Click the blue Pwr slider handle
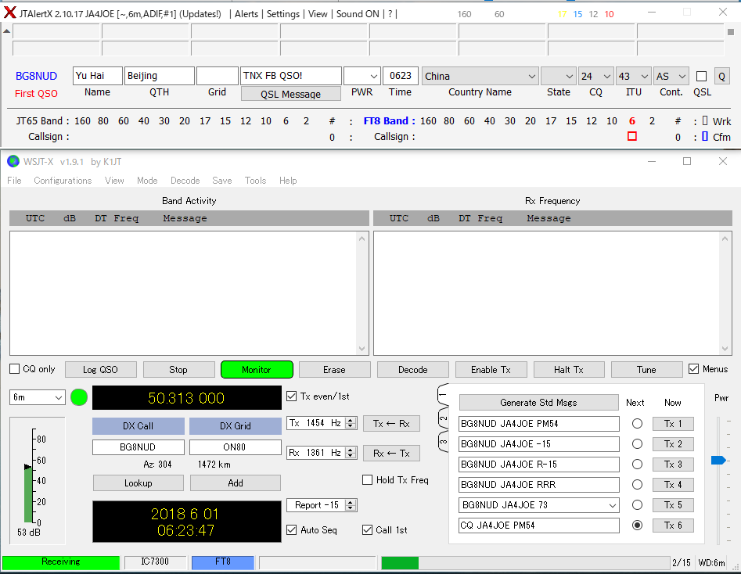This screenshot has height=574, width=741. point(718,460)
